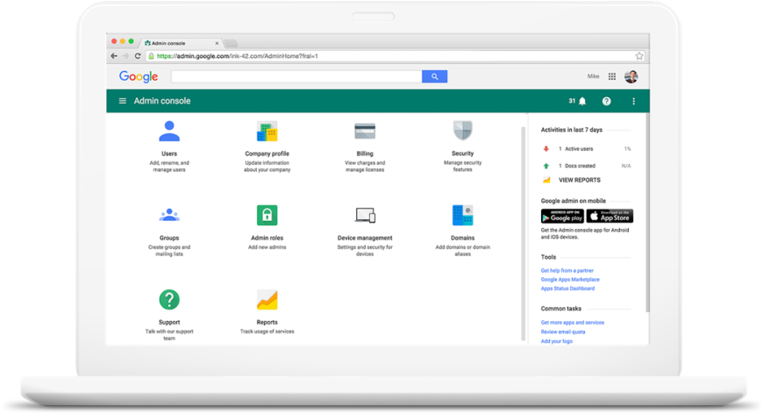Open Apps Status Dashboard link
The width and height of the screenshot is (763, 414).
pyautogui.click(x=568, y=289)
